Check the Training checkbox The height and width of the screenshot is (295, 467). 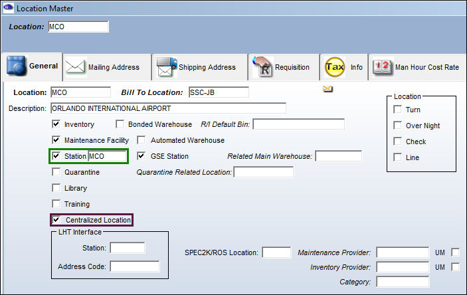coord(56,204)
